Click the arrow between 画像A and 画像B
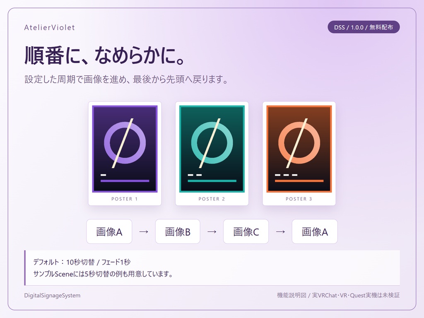The height and width of the screenshot is (318, 424). [x=144, y=231]
